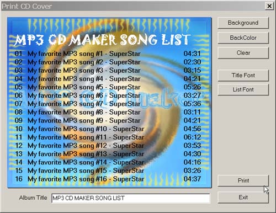
Task: Click the 05:26 duration value
Action: pyautogui.click(x=192, y=87)
